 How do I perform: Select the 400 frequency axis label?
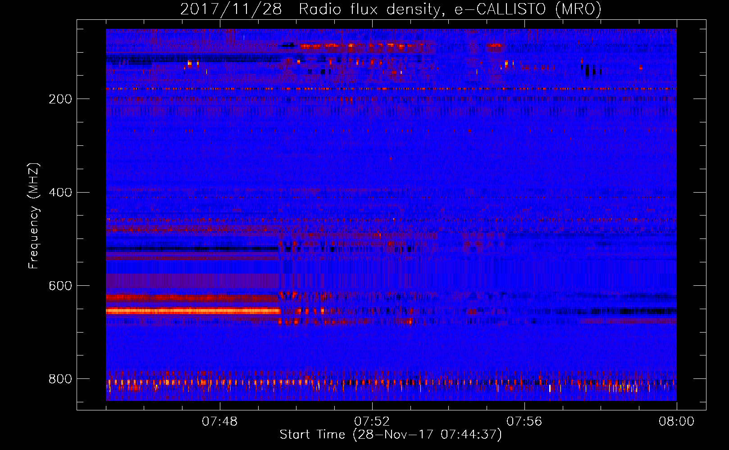60,193
